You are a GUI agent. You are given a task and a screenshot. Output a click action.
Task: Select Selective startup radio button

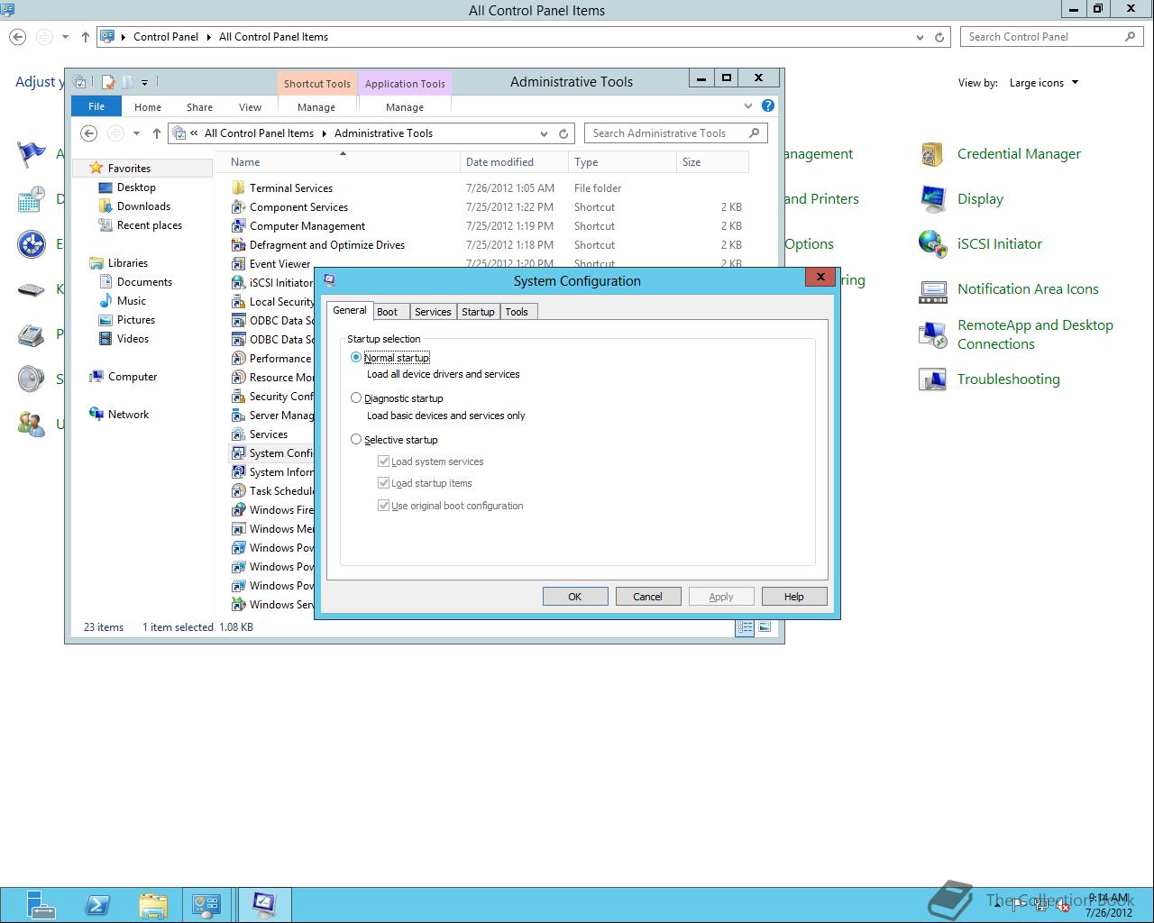356,439
